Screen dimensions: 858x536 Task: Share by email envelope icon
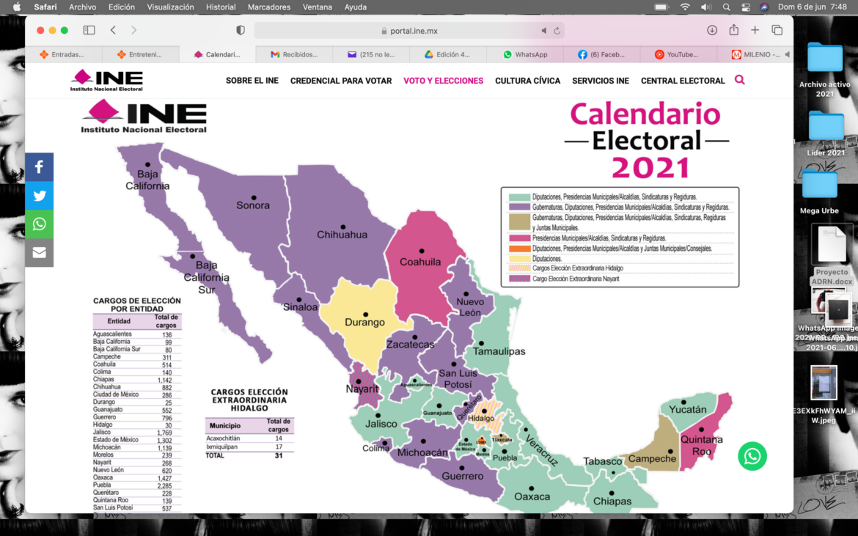click(39, 253)
